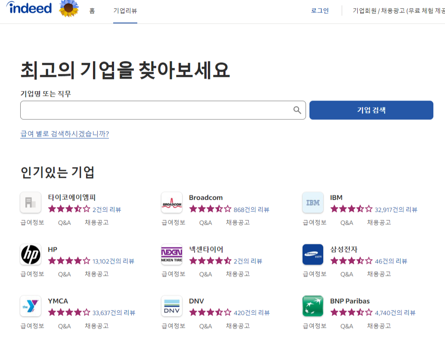The width and height of the screenshot is (445, 341).
Task: Open 채용공고 under IBM
Action: click(x=379, y=222)
